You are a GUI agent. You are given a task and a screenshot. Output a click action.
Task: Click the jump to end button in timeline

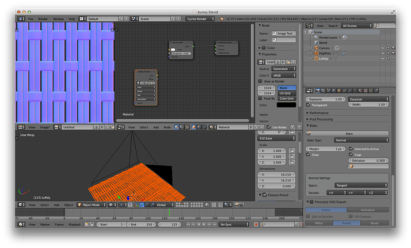pyautogui.click(x=214, y=224)
